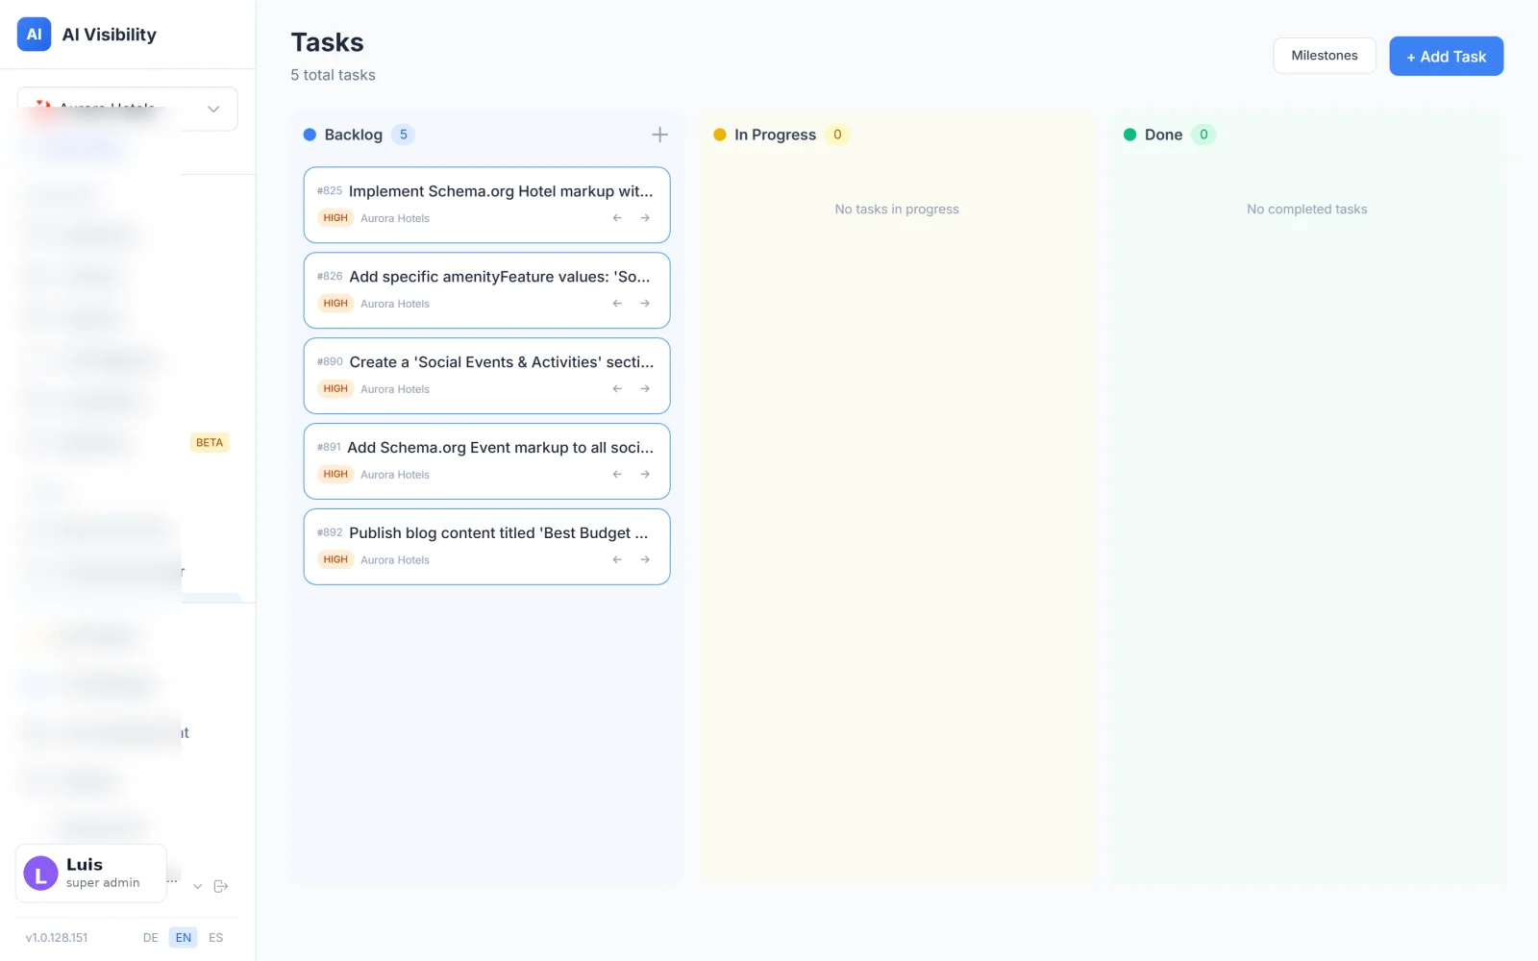Open the project selector dropdown chevron
Image resolution: width=1538 pixels, height=961 pixels.
coord(213,109)
